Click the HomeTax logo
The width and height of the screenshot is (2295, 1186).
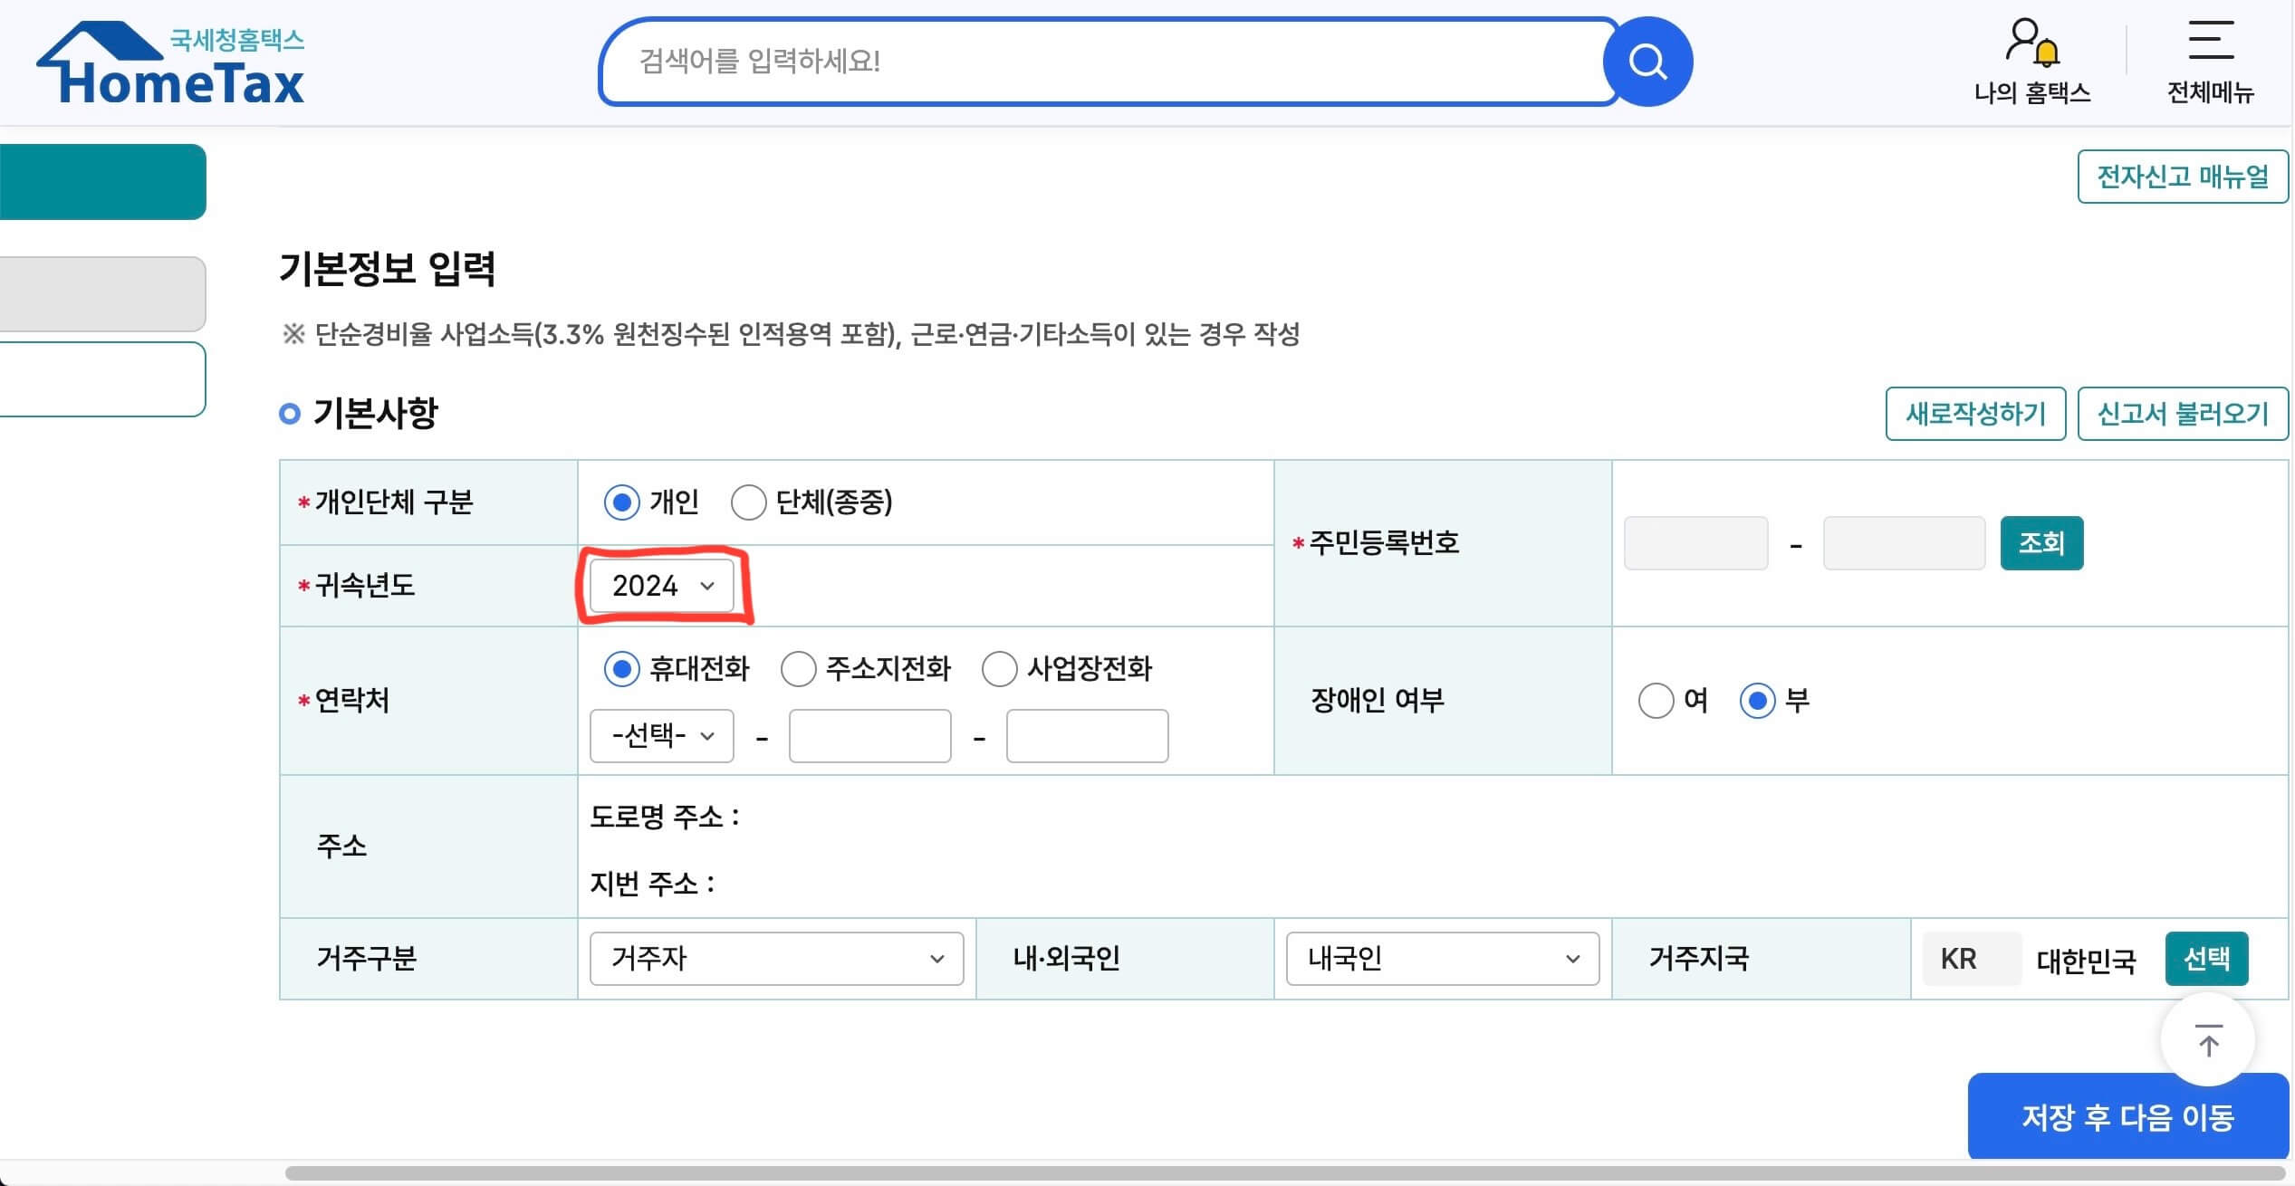pos(168,62)
